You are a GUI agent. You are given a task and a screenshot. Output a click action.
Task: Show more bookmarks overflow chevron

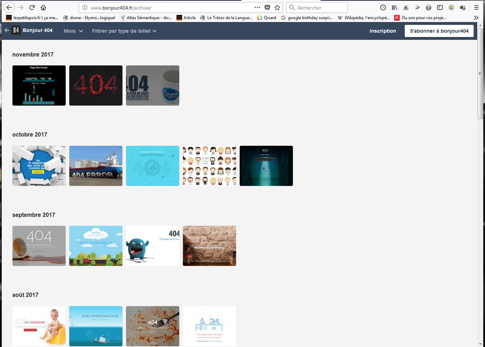[x=476, y=17]
